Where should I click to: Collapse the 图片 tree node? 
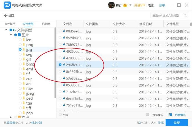tap(11, 35)
